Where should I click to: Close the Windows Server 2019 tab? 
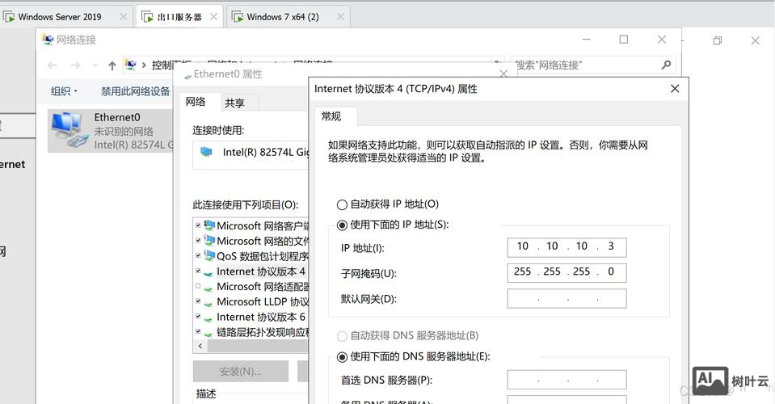click(123, 17)
